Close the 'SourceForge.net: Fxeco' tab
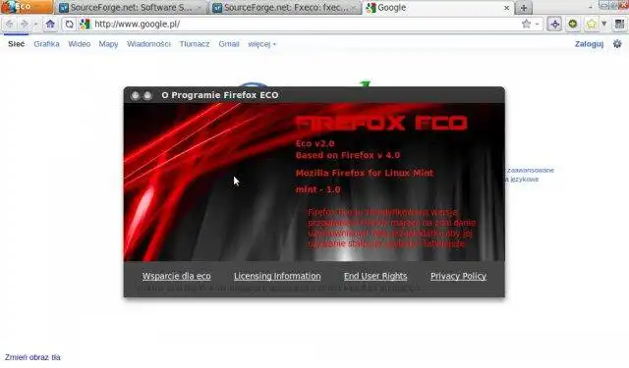The width and height of the screenshot is (629, 368). pyautogui.click(x=355, y=8)
